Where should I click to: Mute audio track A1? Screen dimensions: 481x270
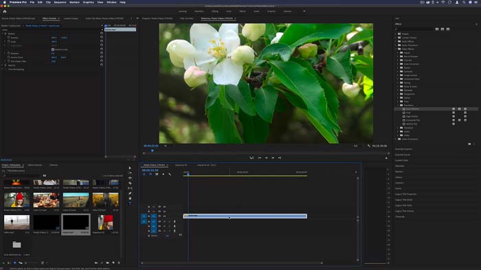[x=164, y=221]
